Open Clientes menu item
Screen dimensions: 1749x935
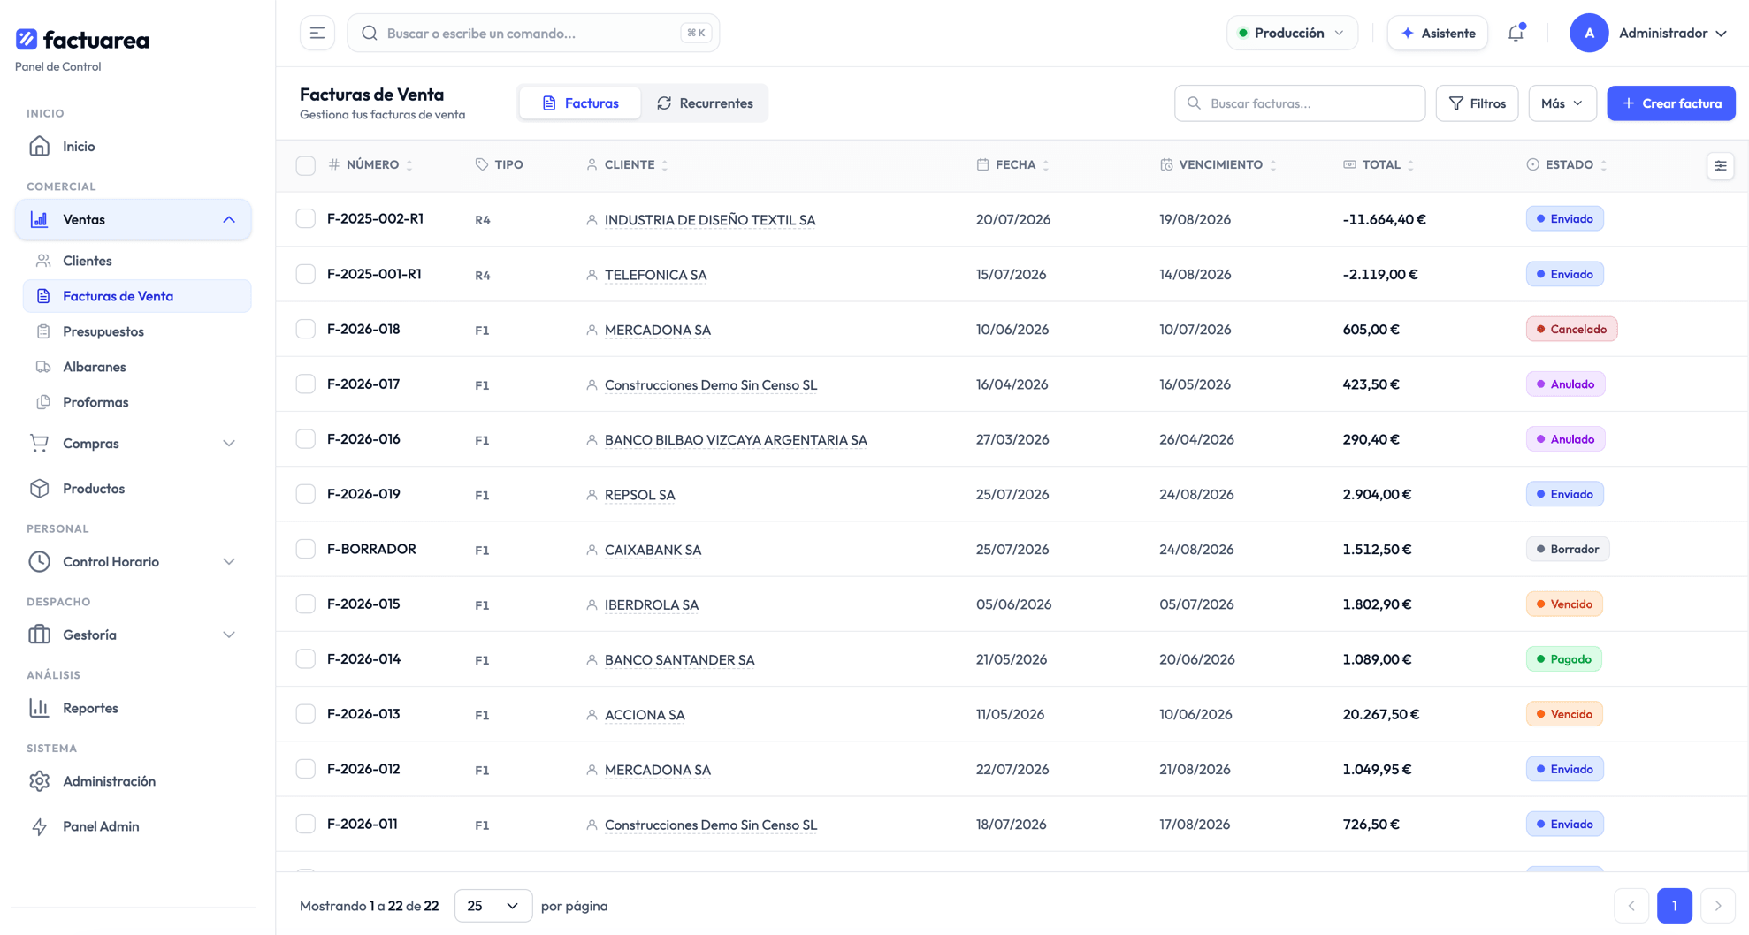click(x=137, y=261)
